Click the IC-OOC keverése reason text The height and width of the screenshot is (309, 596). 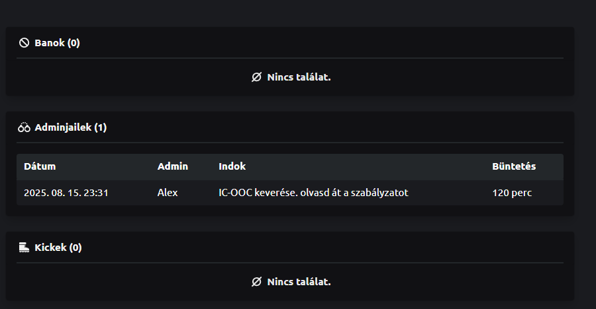tap(313, 193)
